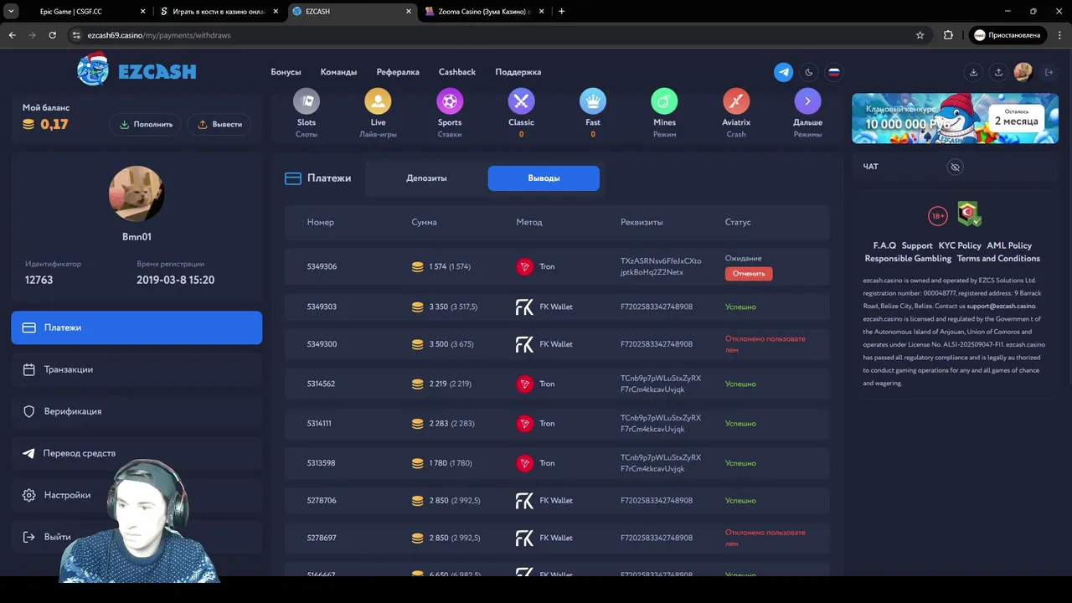Click the Bmn01 profile picture
Image resolution: width=1072 pixels, height=603 pixels.
[137, 193]
